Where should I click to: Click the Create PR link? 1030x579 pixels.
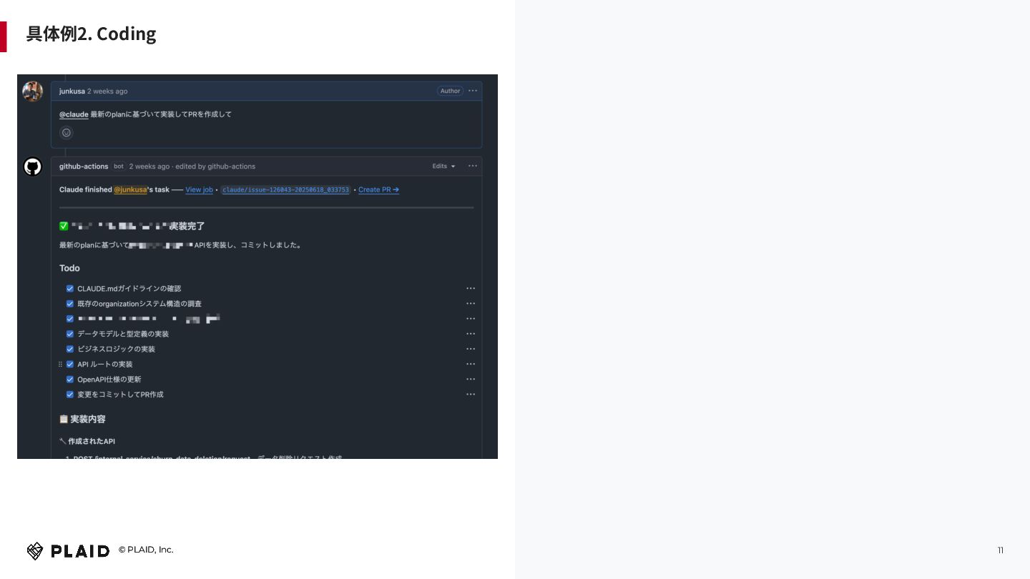[x=378, y=189]
